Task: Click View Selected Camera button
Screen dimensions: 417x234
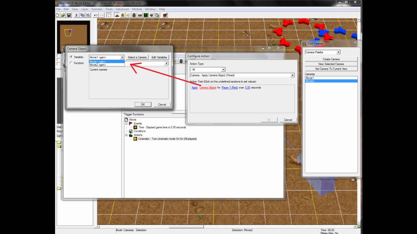Action: coord(331,64)
